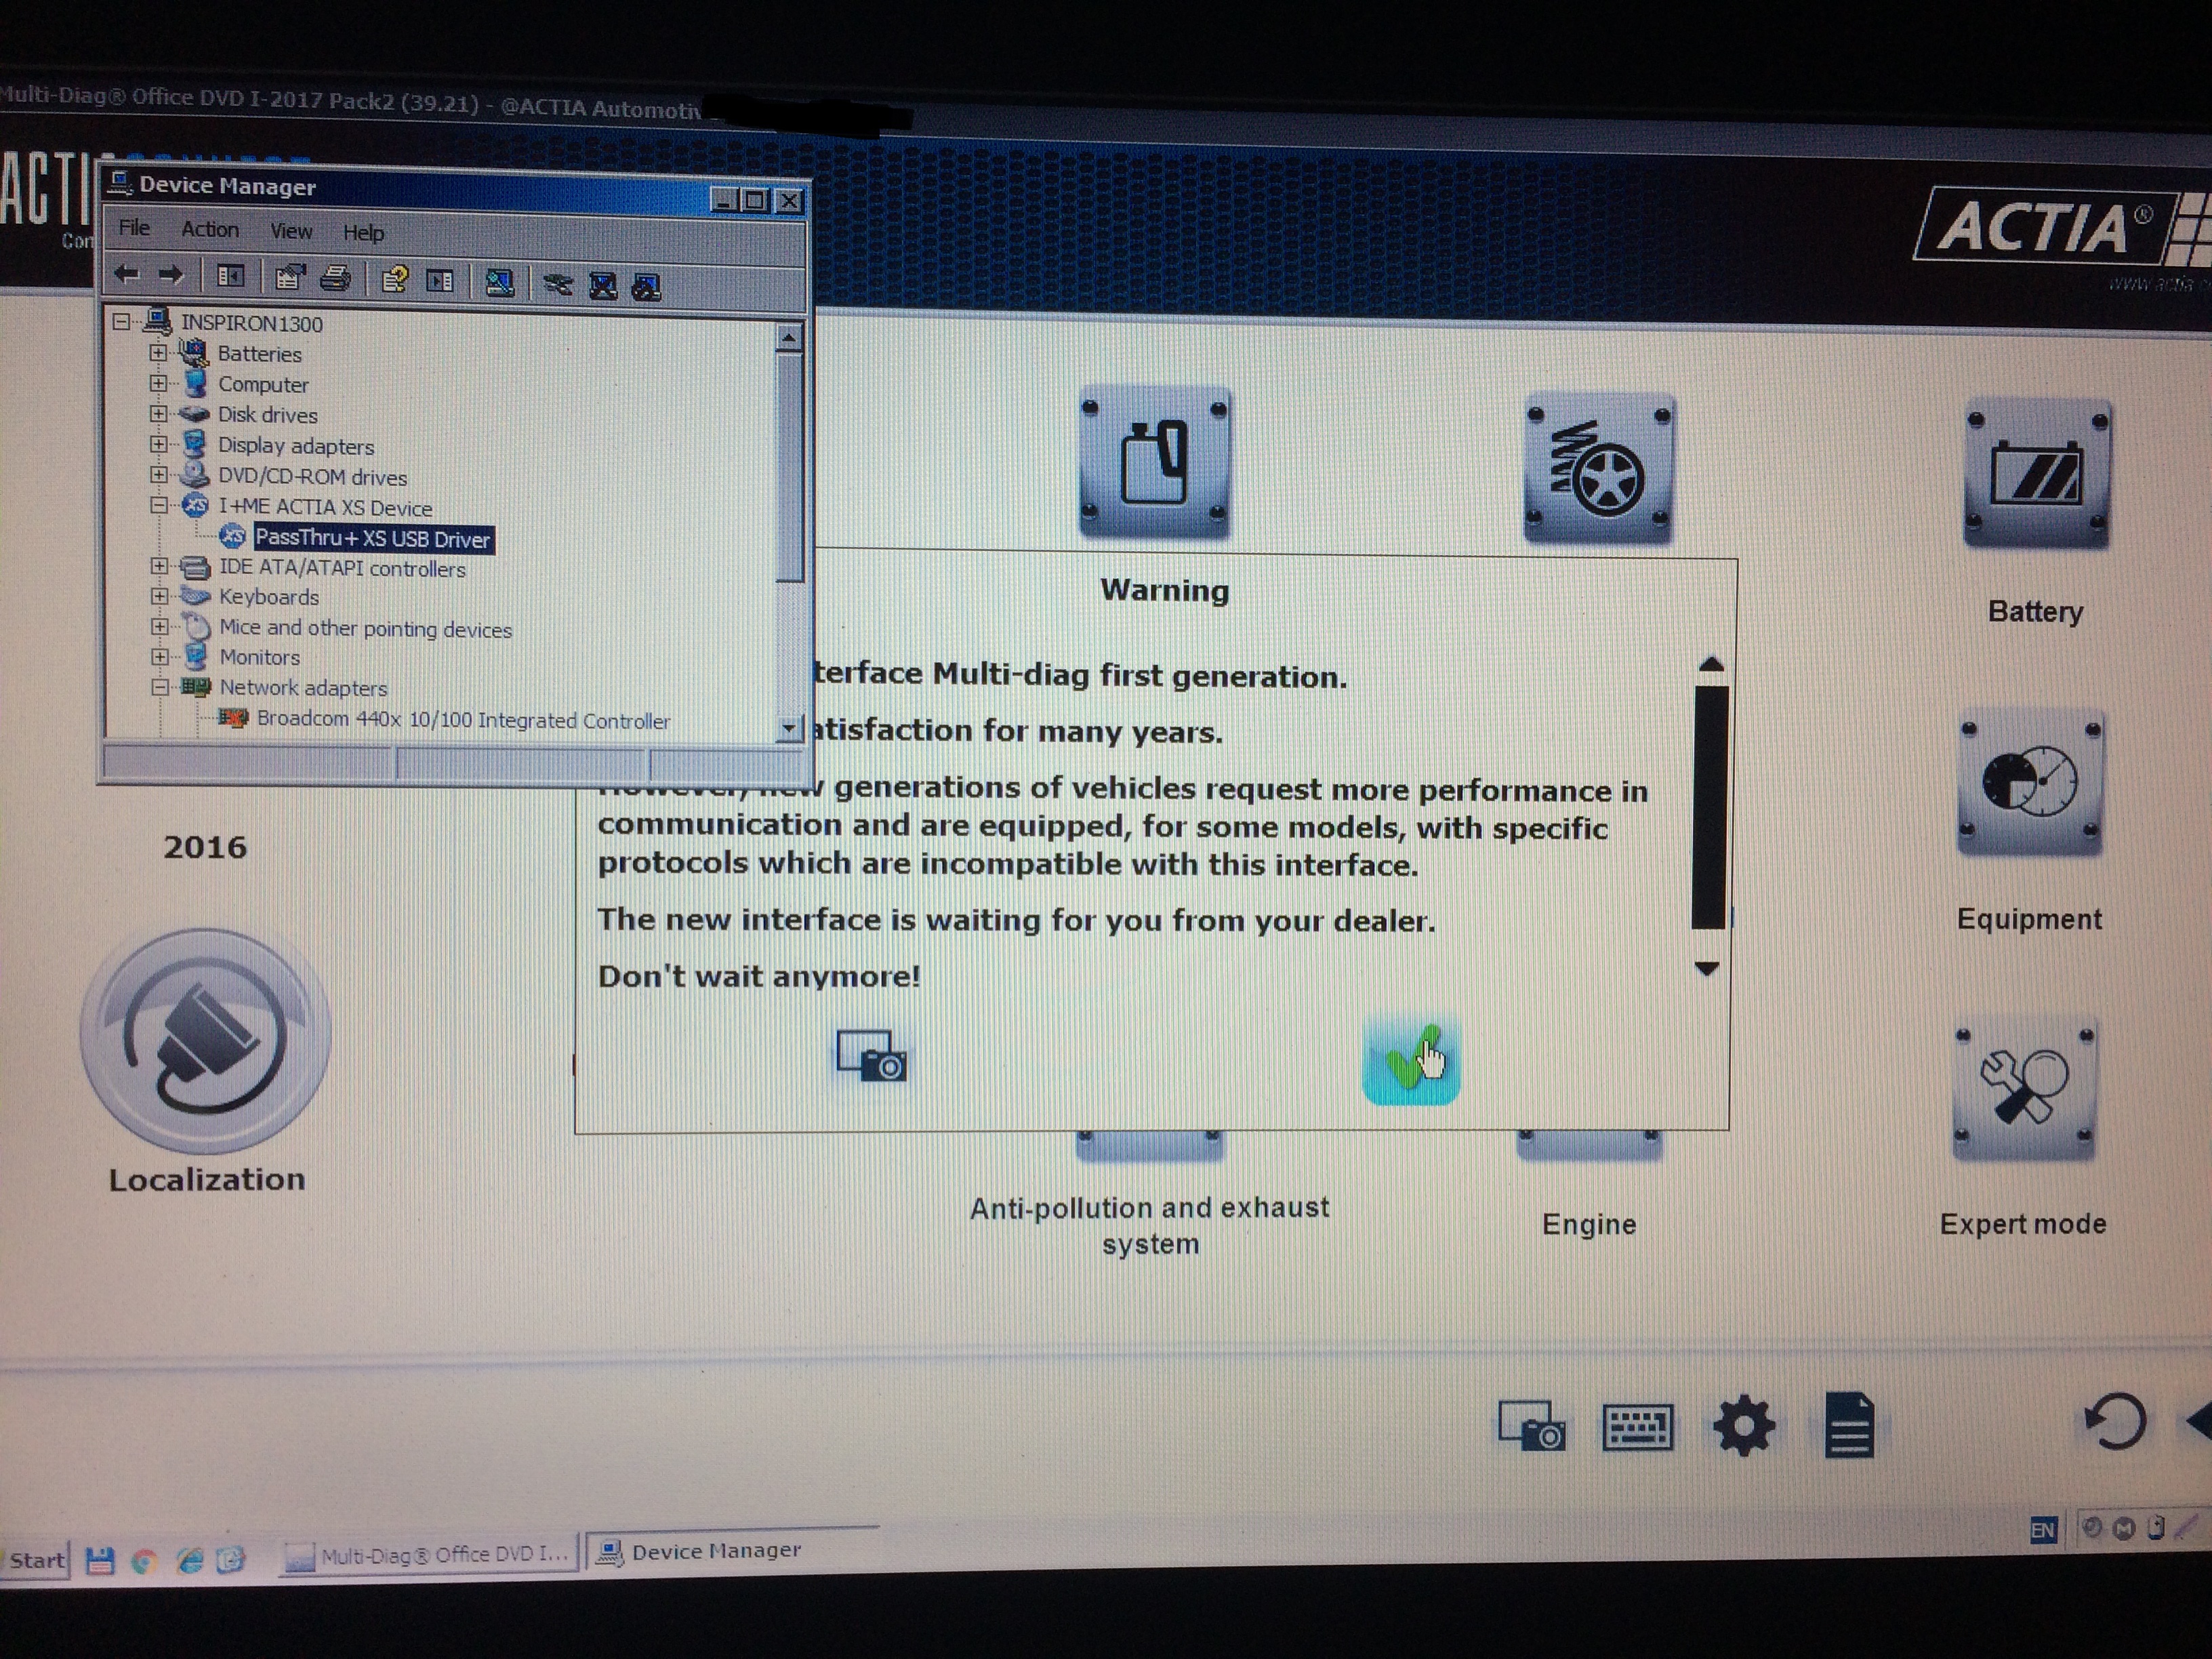Expand the Disk drives tree node

pos(158,413)
